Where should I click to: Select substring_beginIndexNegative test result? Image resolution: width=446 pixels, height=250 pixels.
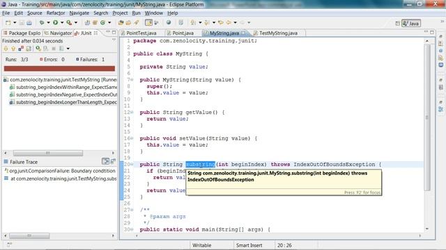(63, 94)
